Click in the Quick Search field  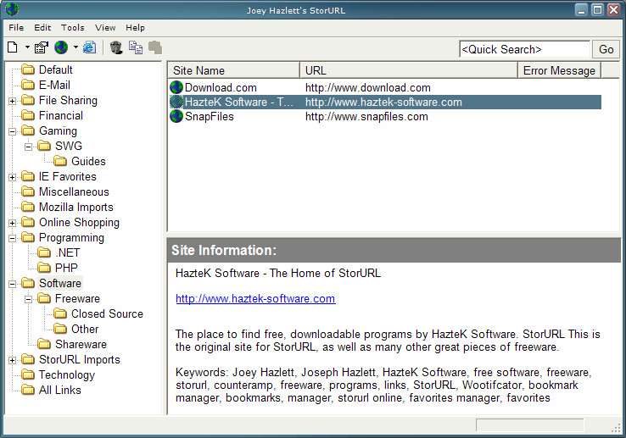click(x=524, y=49)
